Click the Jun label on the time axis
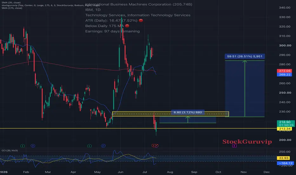 [120, 172]
